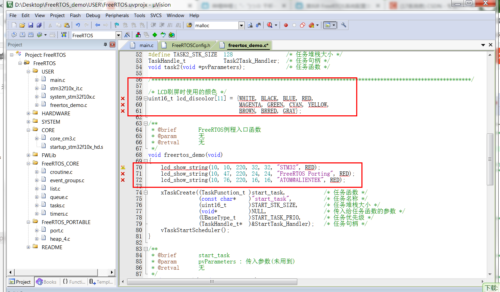
Task: Open the FreeRTOS target selector dropdown
Action: (x=118, y=35)
